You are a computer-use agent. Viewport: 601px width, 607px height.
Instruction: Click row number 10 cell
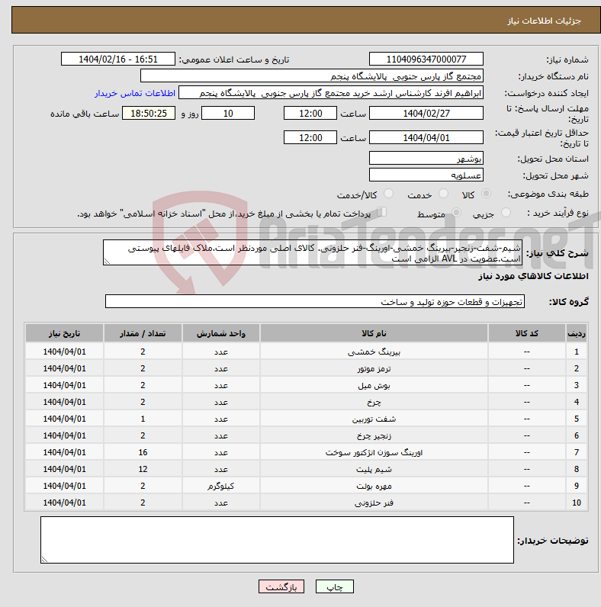[x=577, y=503]
